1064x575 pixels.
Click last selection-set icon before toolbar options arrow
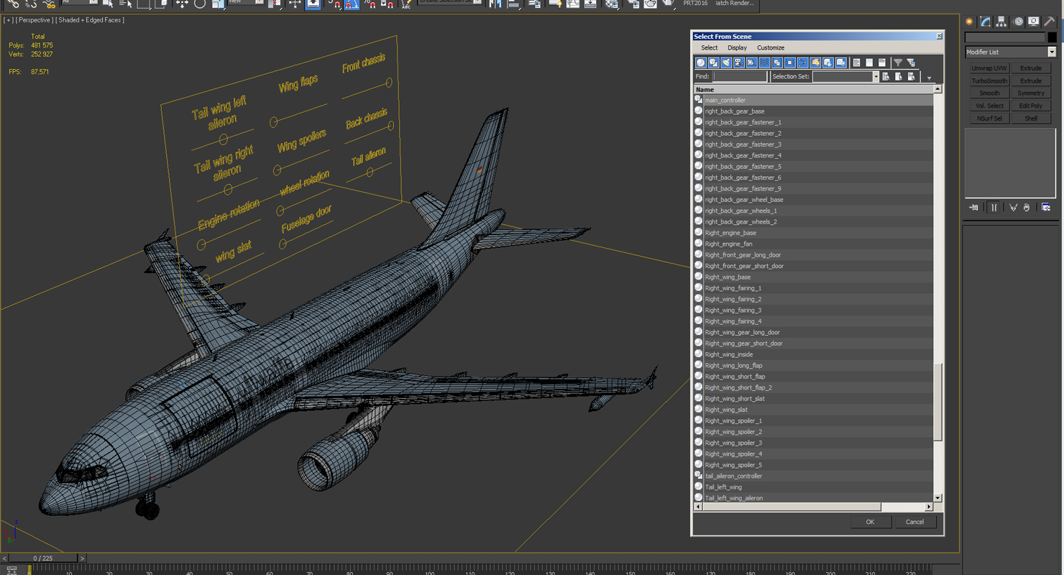(912, 76)
